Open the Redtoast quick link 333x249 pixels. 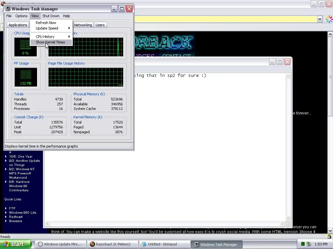pos(16,217)
